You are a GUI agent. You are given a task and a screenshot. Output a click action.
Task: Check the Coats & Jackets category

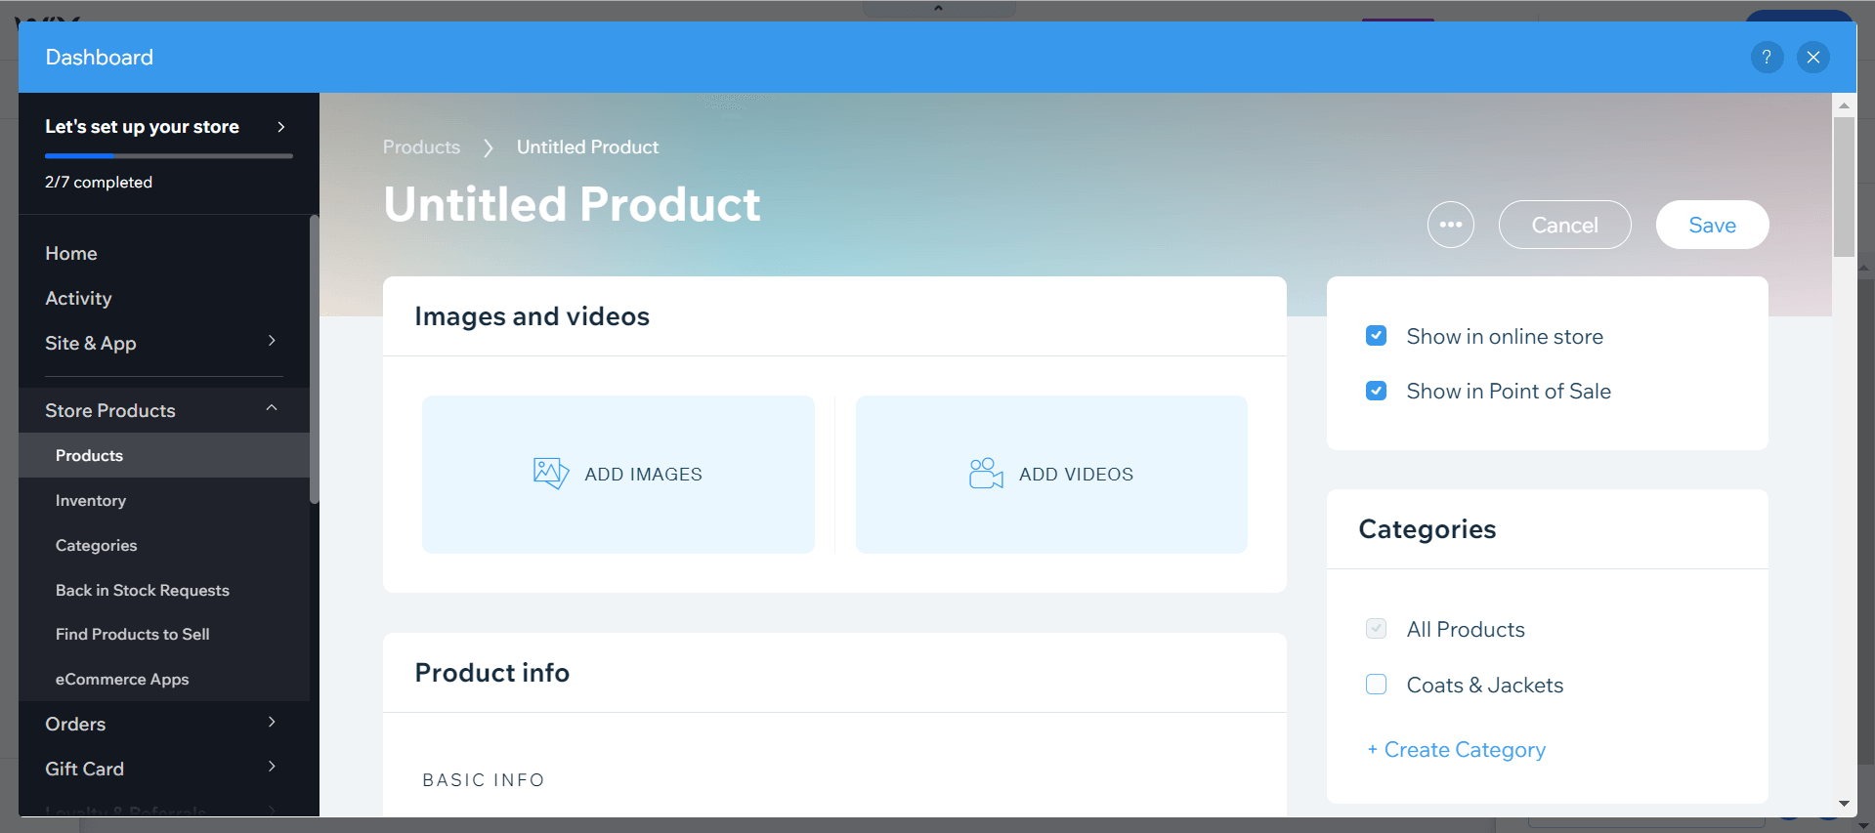click(x=1376, y=684)
